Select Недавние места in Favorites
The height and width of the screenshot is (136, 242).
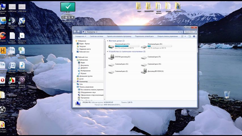(x=85, y=49)
